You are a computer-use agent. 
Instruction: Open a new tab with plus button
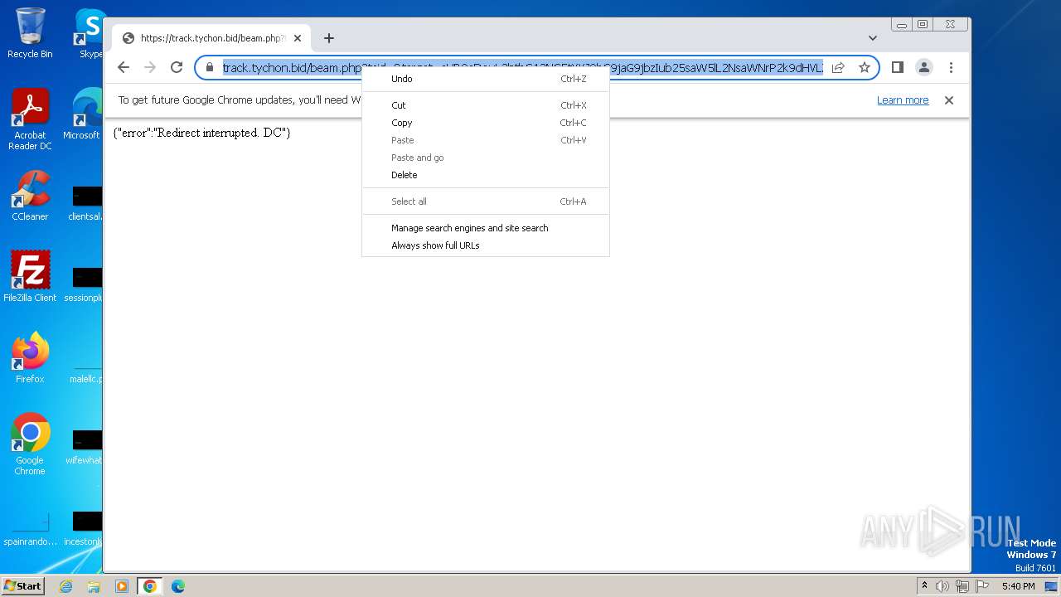coord(329,38)
